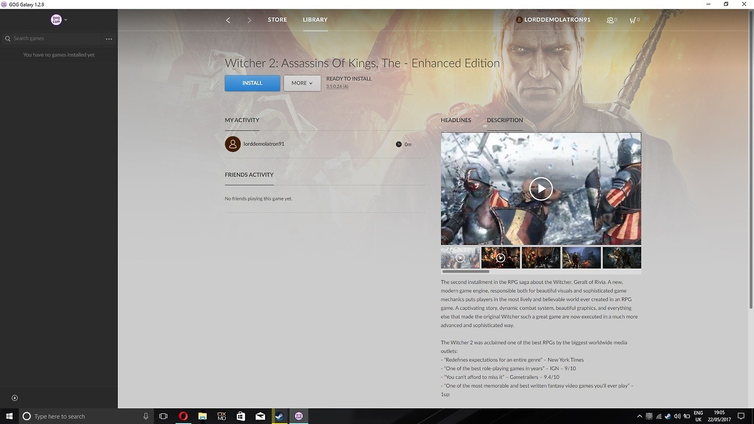Show hidden system tray icons

[639, 416]
